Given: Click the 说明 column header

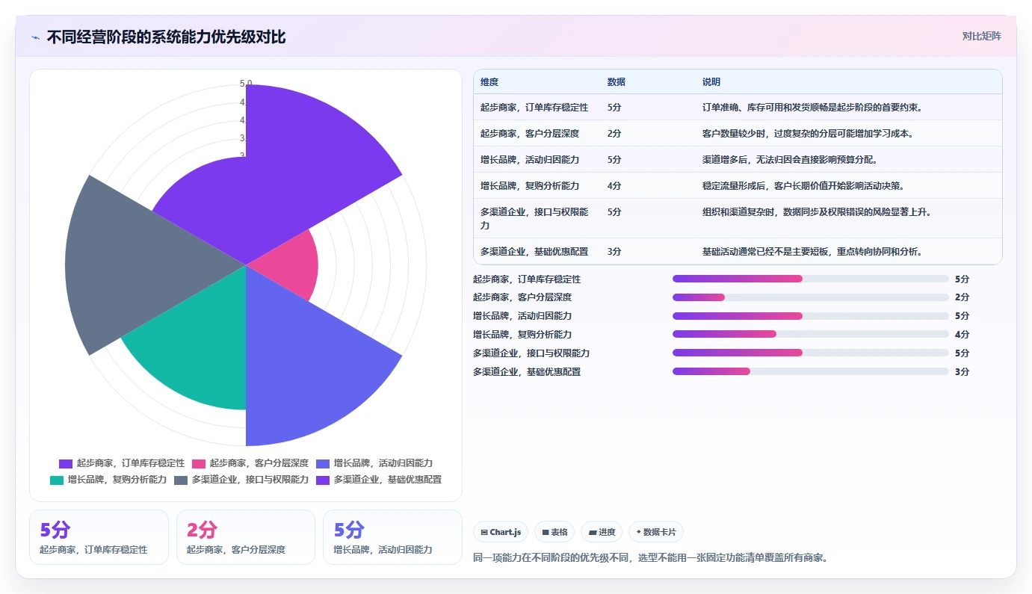Looking at the screenshot, I should [x=711, y=82].
